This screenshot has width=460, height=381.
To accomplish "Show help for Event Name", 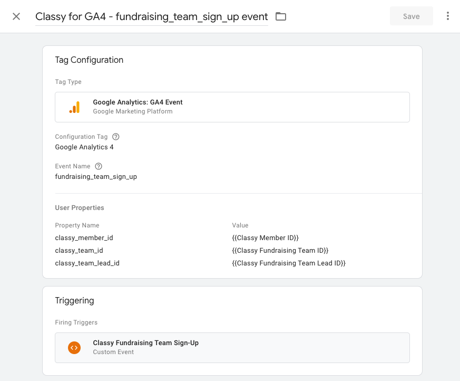I will [99, 166].
